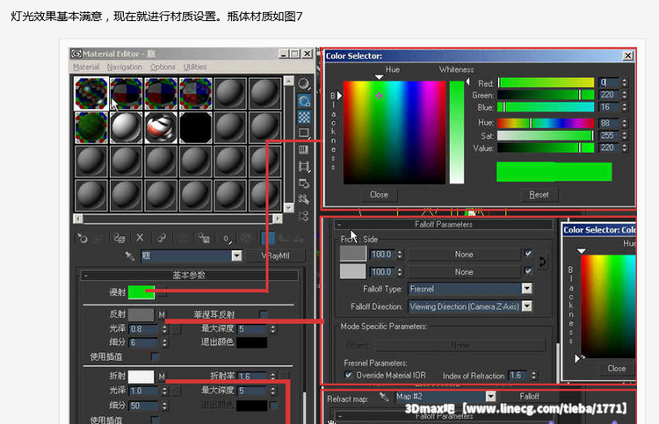Toggle checkbox beside refraction 退出颜色
This screenshot has width=659, height=424.
click(273, 405)
